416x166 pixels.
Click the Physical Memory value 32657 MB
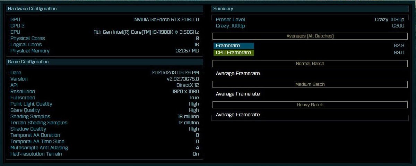(187, 51)
